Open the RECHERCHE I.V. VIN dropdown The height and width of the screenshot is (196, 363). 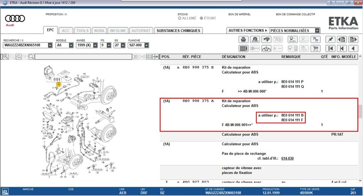coord(50,45)
